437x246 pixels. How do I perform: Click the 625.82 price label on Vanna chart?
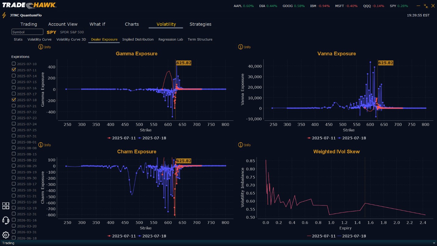pyautogui.click(x=386, y=63)
